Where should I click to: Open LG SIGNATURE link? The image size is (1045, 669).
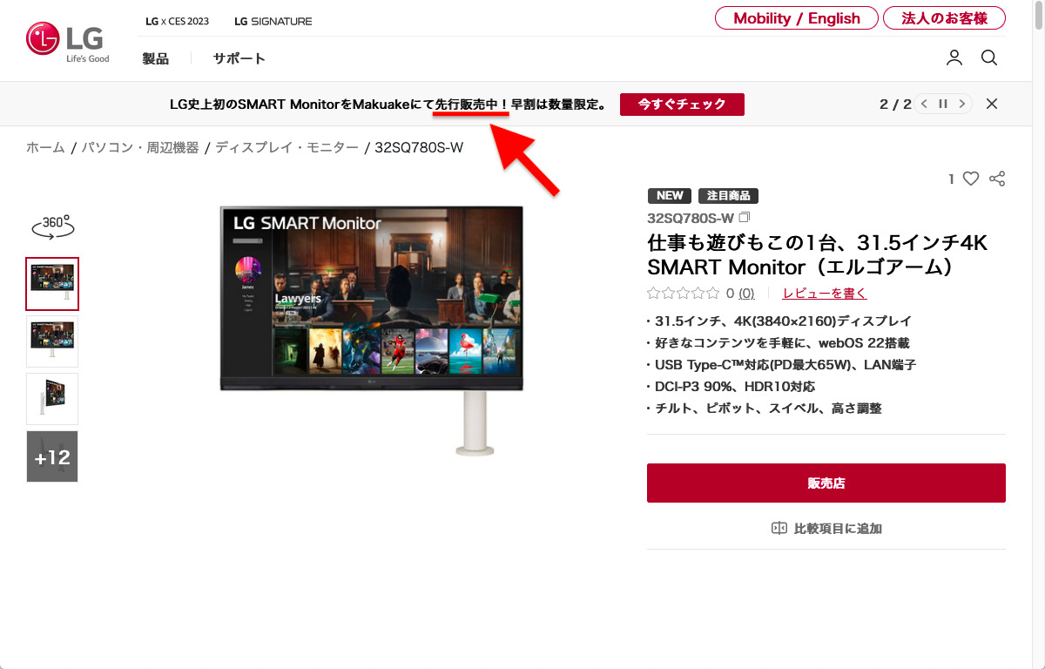(x=273, y=21)
